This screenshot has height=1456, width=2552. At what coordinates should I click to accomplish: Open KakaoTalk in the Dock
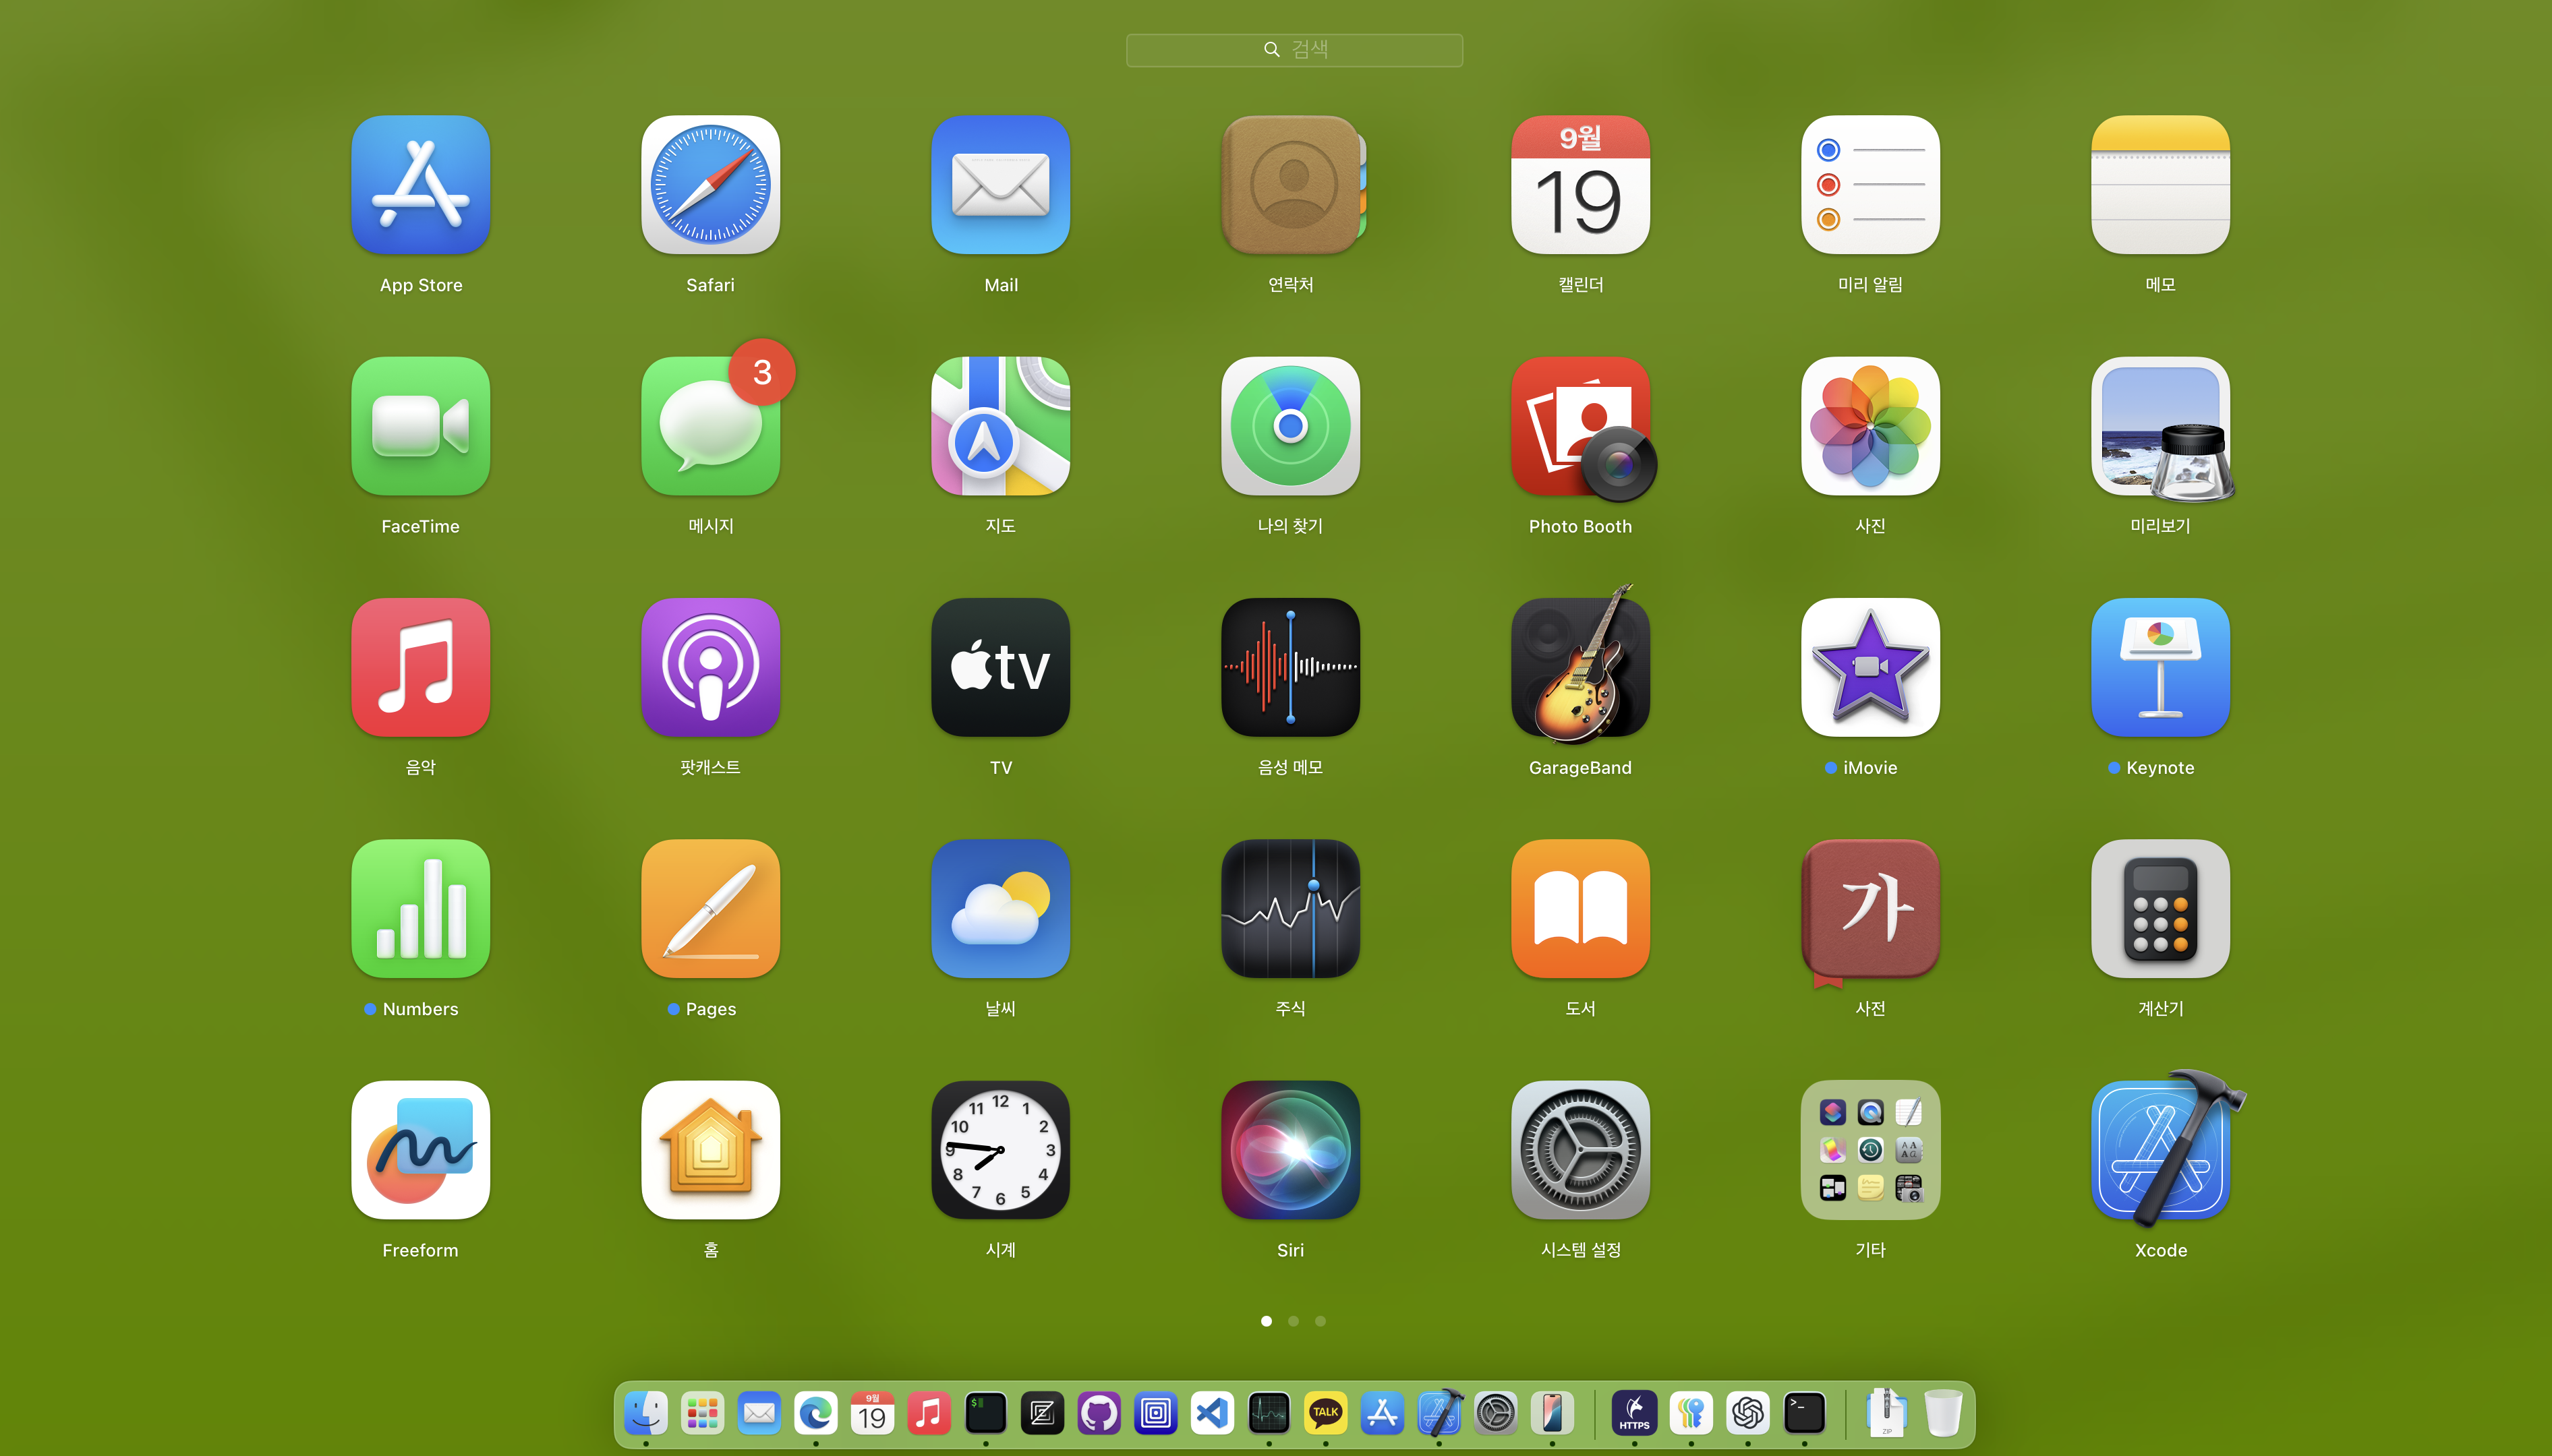click(1325, 1413)
